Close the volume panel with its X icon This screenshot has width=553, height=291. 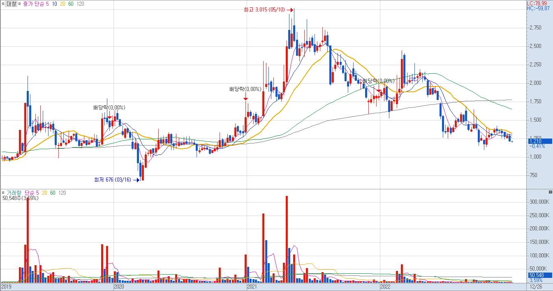[x=551, y=192]
